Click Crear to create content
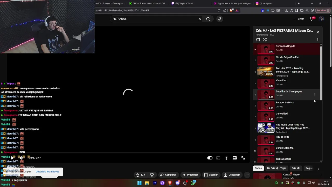The image size is (332, 187). point(298,19)
